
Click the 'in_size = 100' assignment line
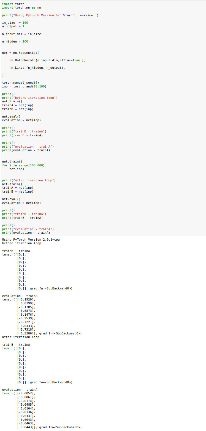(x=15, y=23)
